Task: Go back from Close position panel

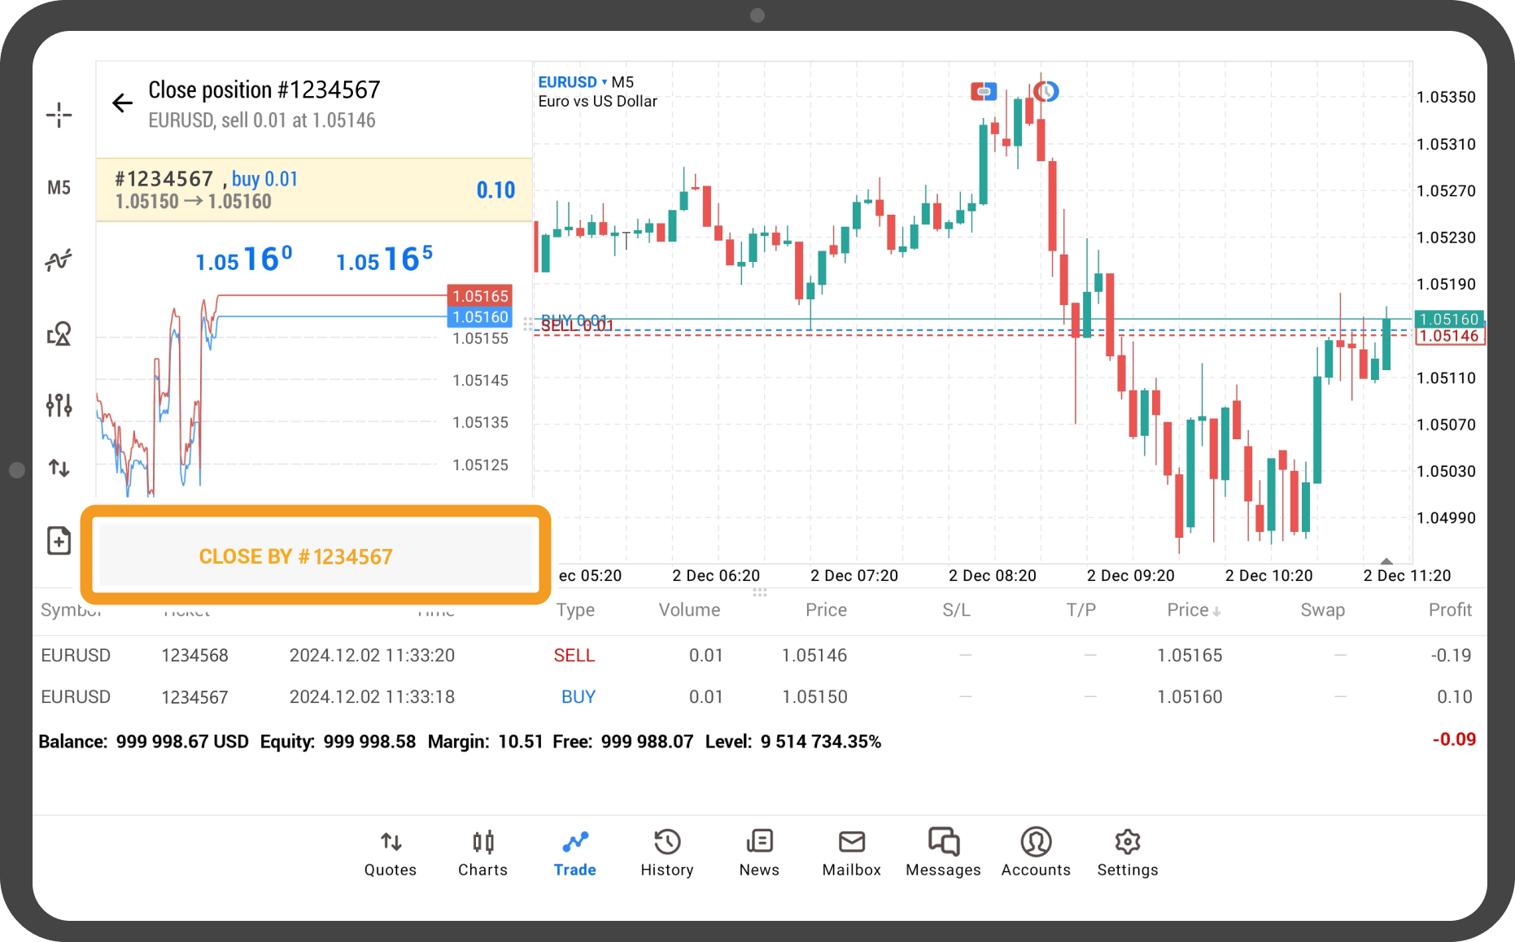Action: click(122, 103)
